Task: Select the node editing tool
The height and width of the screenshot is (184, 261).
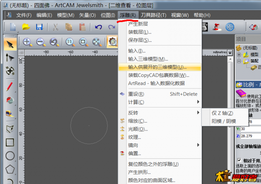Action: point(10,58)
